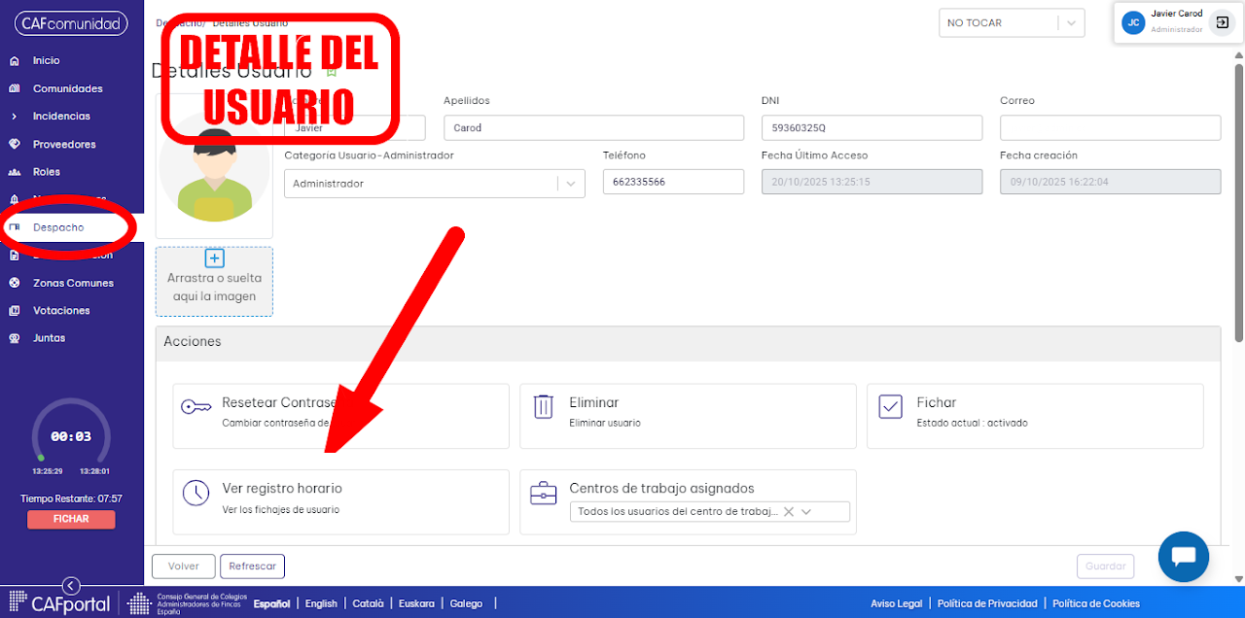
Task: Click the red FICHAR button
Action: [71, 519]
